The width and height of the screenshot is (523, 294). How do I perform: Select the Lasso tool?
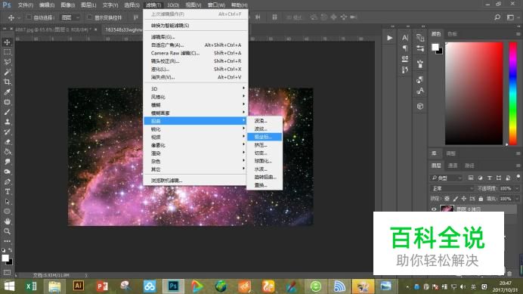7,62
